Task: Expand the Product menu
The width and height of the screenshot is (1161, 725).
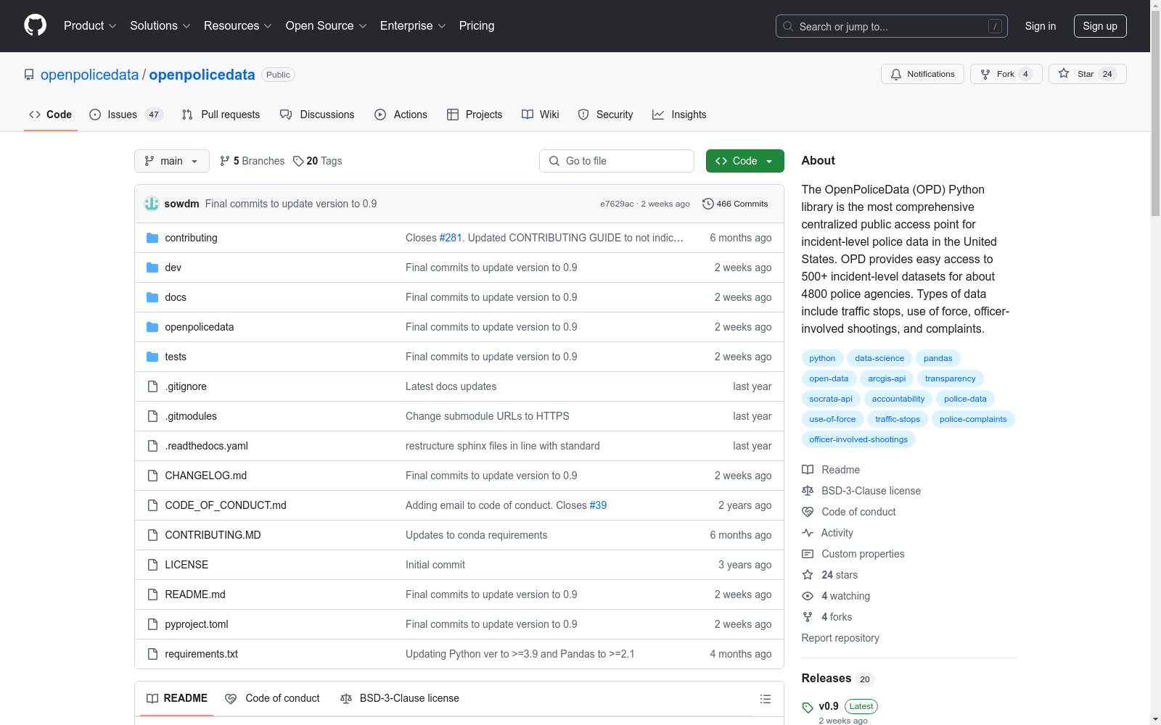Action: tap(90, 25)
